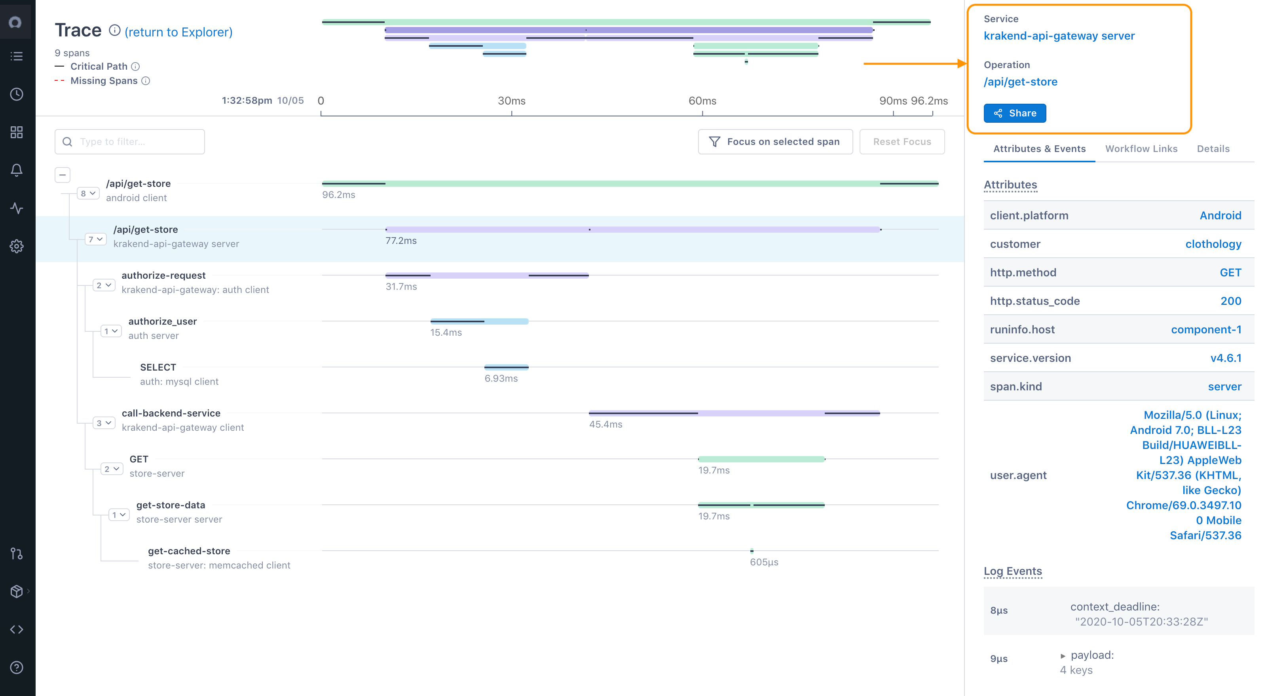This screenshot has height=696, width=1268.
Task: Collapse the authorize-request span's 2 children
Action: pos(104,285)
